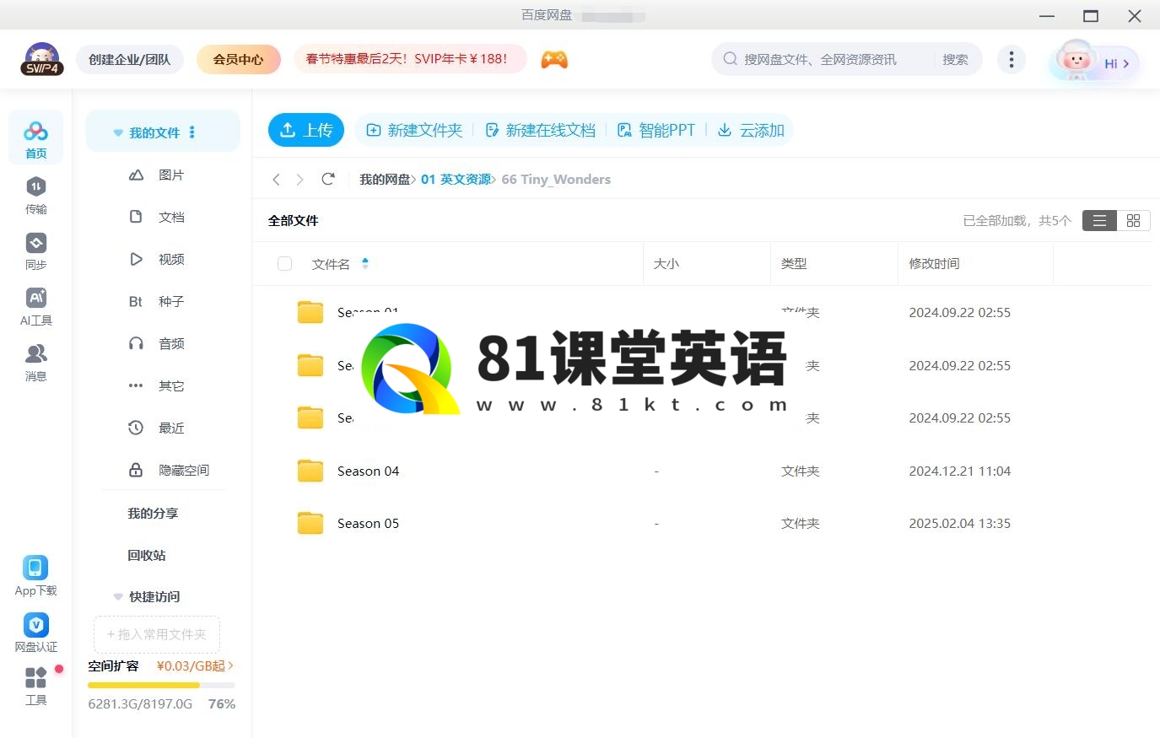Image resolution: width=1160 pixels, height=738 pixels.
Task: Select 音频 category
Action: point(156,343)
